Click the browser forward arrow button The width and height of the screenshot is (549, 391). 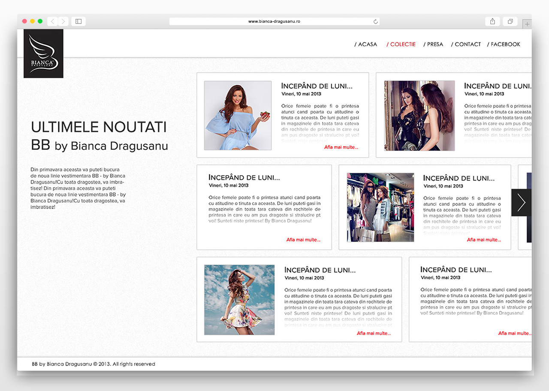(63, 21)
